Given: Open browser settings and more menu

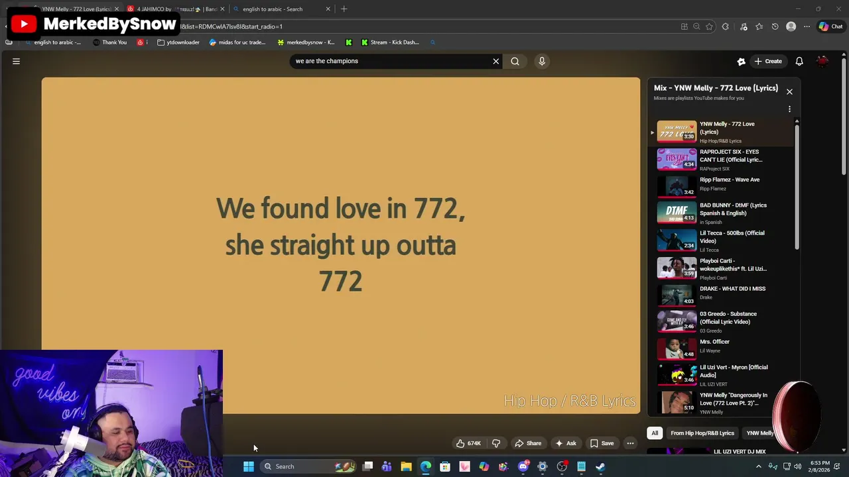Looking at the screenshot, I should click(x=807, y=26).
